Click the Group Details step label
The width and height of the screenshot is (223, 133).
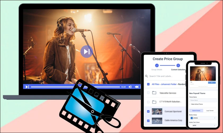(x=157, y=70)
